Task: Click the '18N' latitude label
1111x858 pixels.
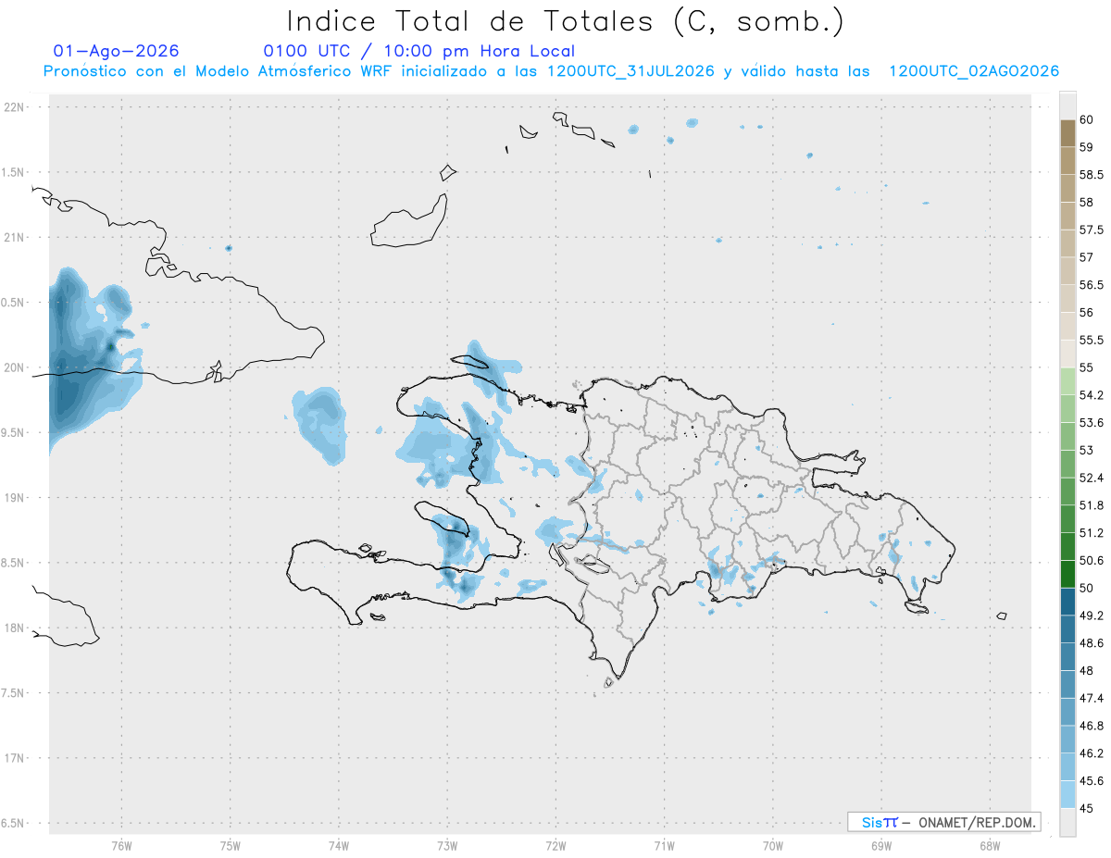Action: point(14,628)
